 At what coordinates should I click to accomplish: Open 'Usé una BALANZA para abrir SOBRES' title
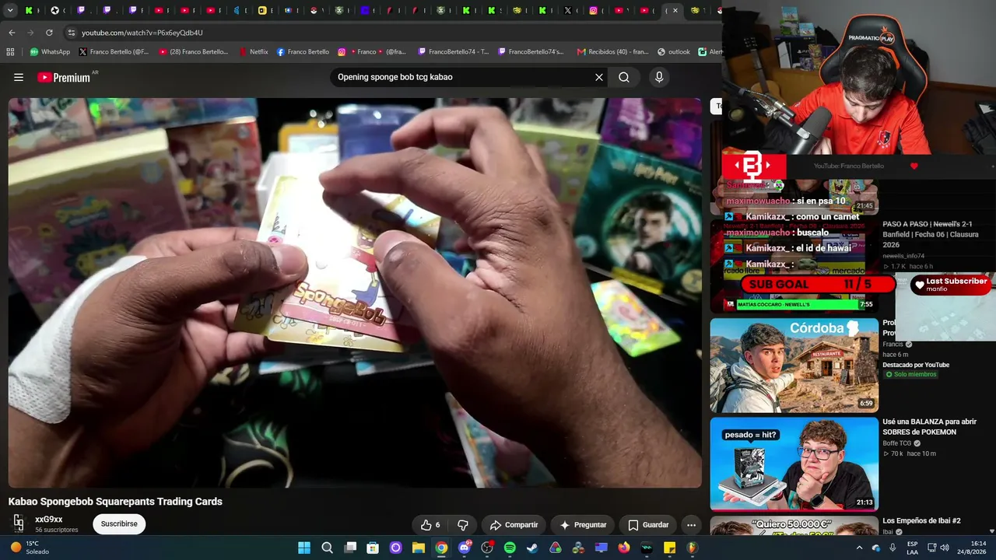coord(929,427)
